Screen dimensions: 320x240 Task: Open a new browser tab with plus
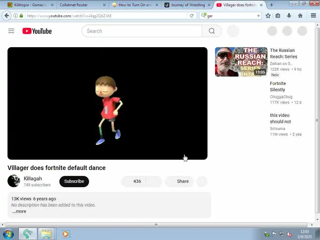pos(271,5)
